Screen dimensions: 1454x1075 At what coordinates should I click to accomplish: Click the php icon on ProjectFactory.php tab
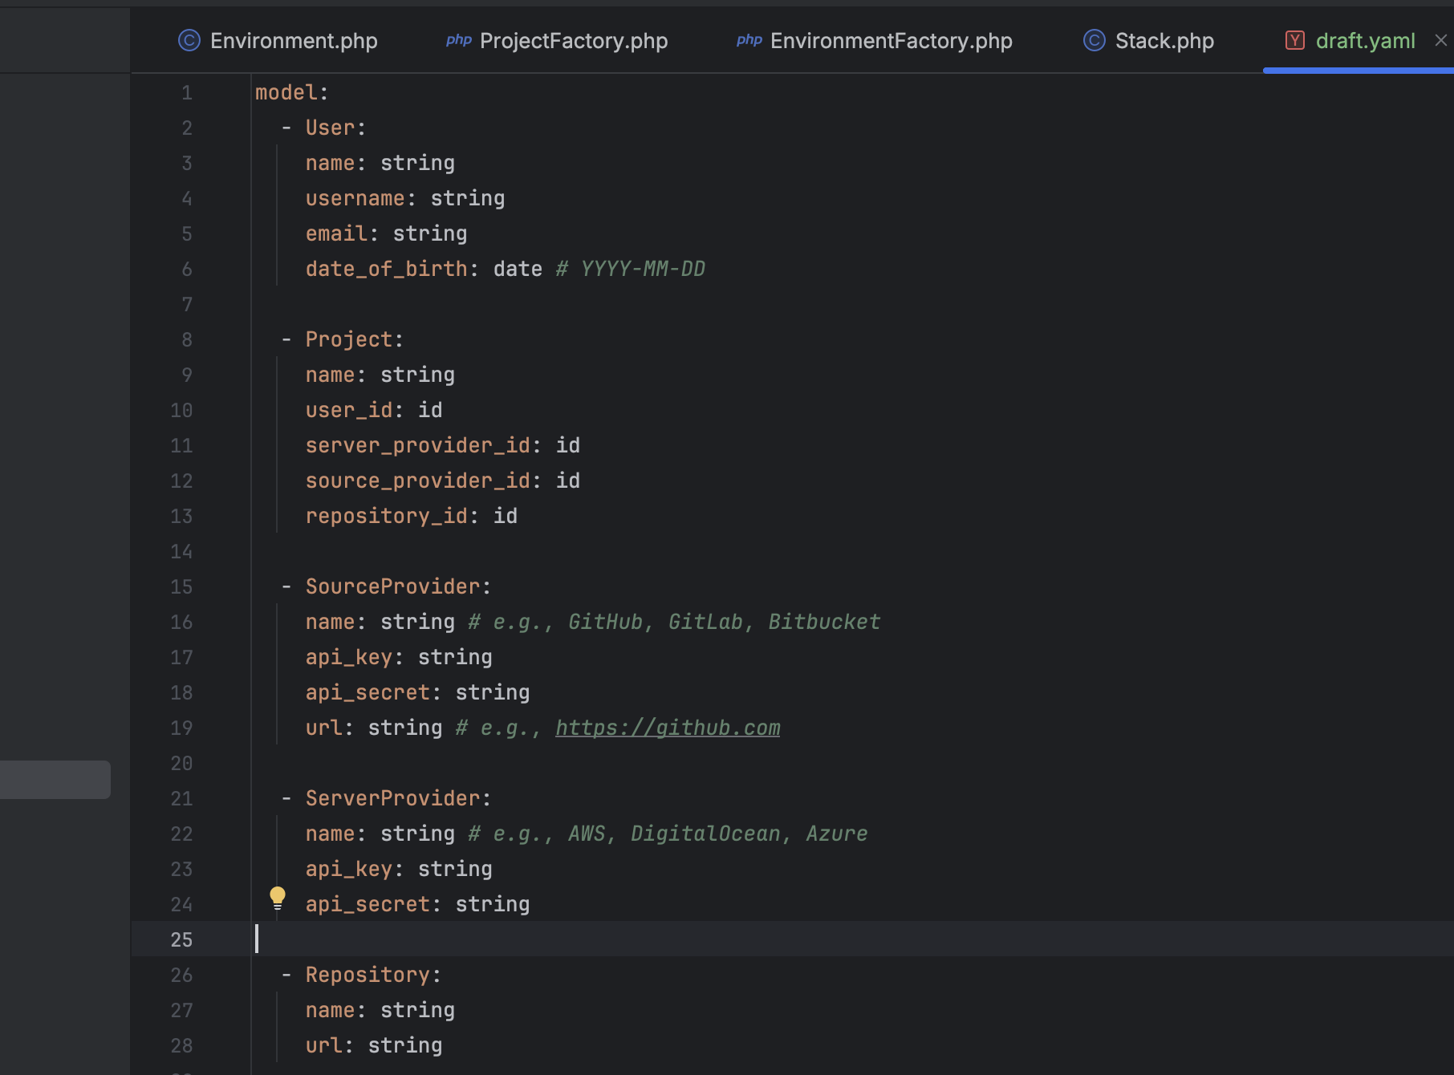coord(459,40)
